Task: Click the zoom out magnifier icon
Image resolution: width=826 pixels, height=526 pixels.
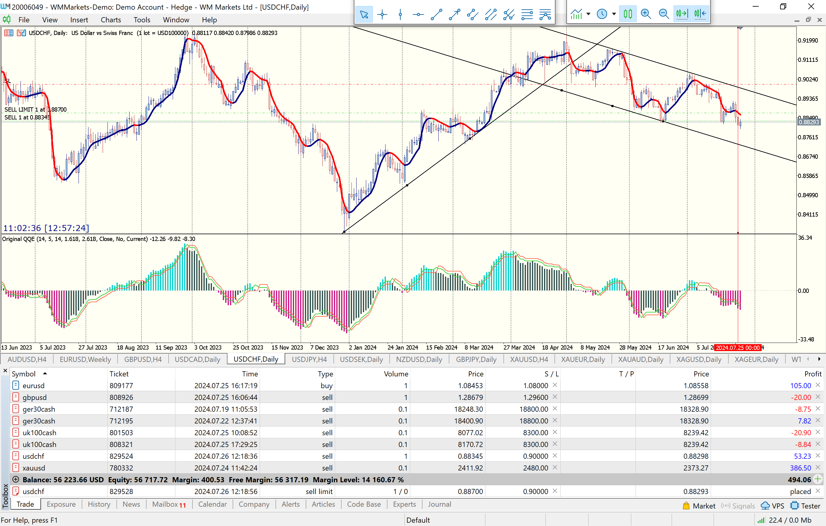Action: pos(664,14)
